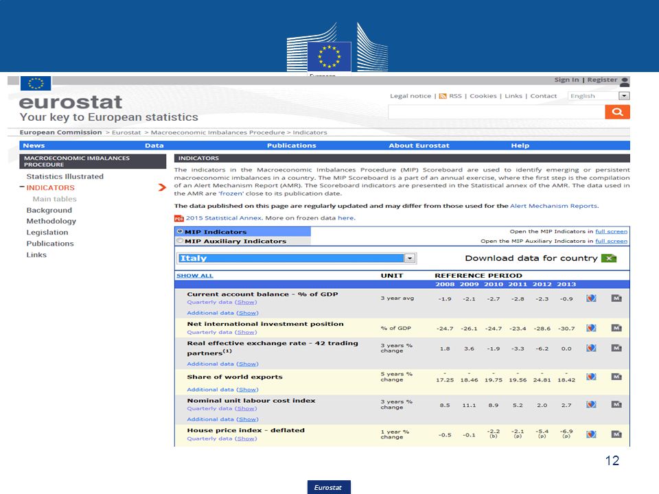Open the Legal notice link
659x494 pixels.
(411, 96)
